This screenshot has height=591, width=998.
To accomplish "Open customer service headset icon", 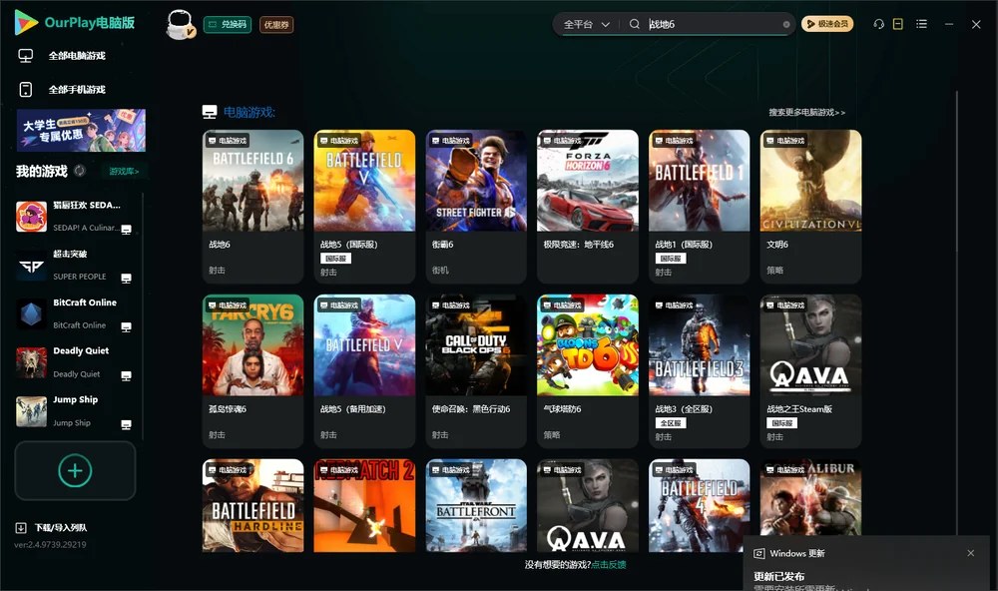I will (x=879, y=24).
